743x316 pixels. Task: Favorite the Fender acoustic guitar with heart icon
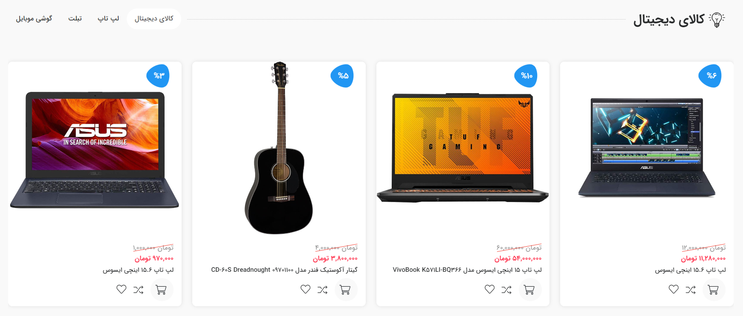(305, 289)
